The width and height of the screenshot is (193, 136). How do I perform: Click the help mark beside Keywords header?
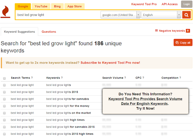click(62, 78)
